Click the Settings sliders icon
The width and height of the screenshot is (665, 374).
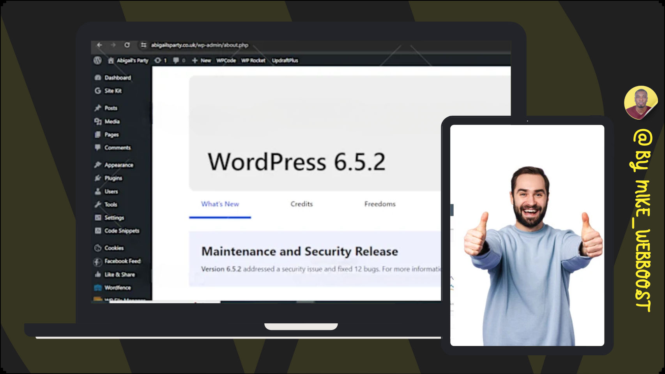98,218
